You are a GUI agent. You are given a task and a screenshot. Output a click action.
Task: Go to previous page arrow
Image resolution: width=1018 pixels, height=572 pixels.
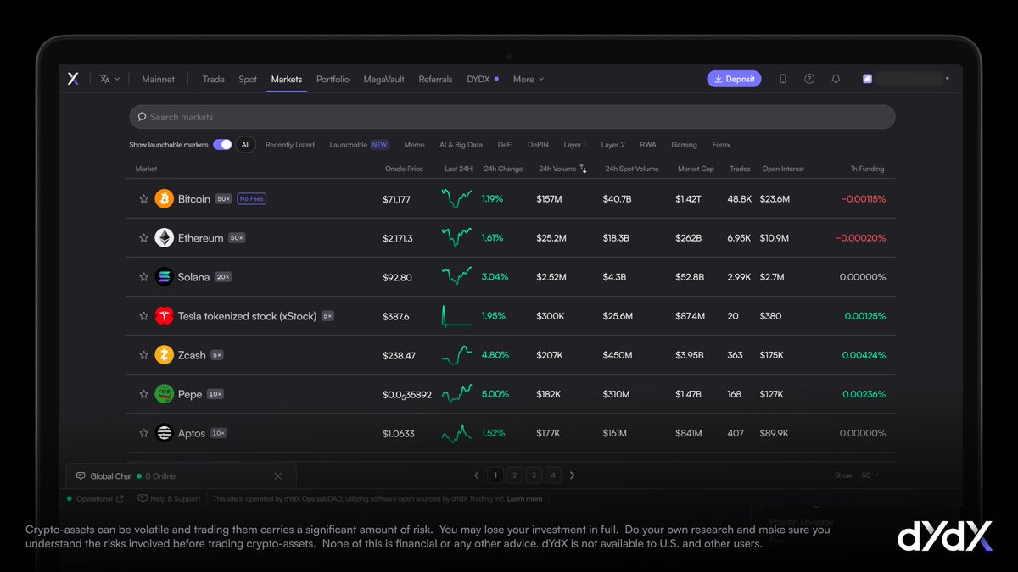click(476, 475)
